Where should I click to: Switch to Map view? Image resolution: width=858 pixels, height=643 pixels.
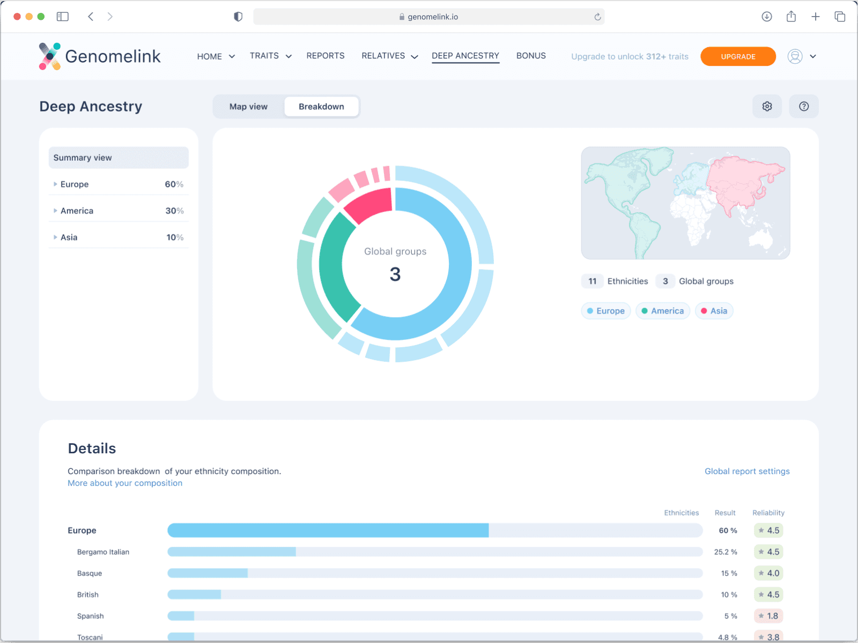coord(248,107)
